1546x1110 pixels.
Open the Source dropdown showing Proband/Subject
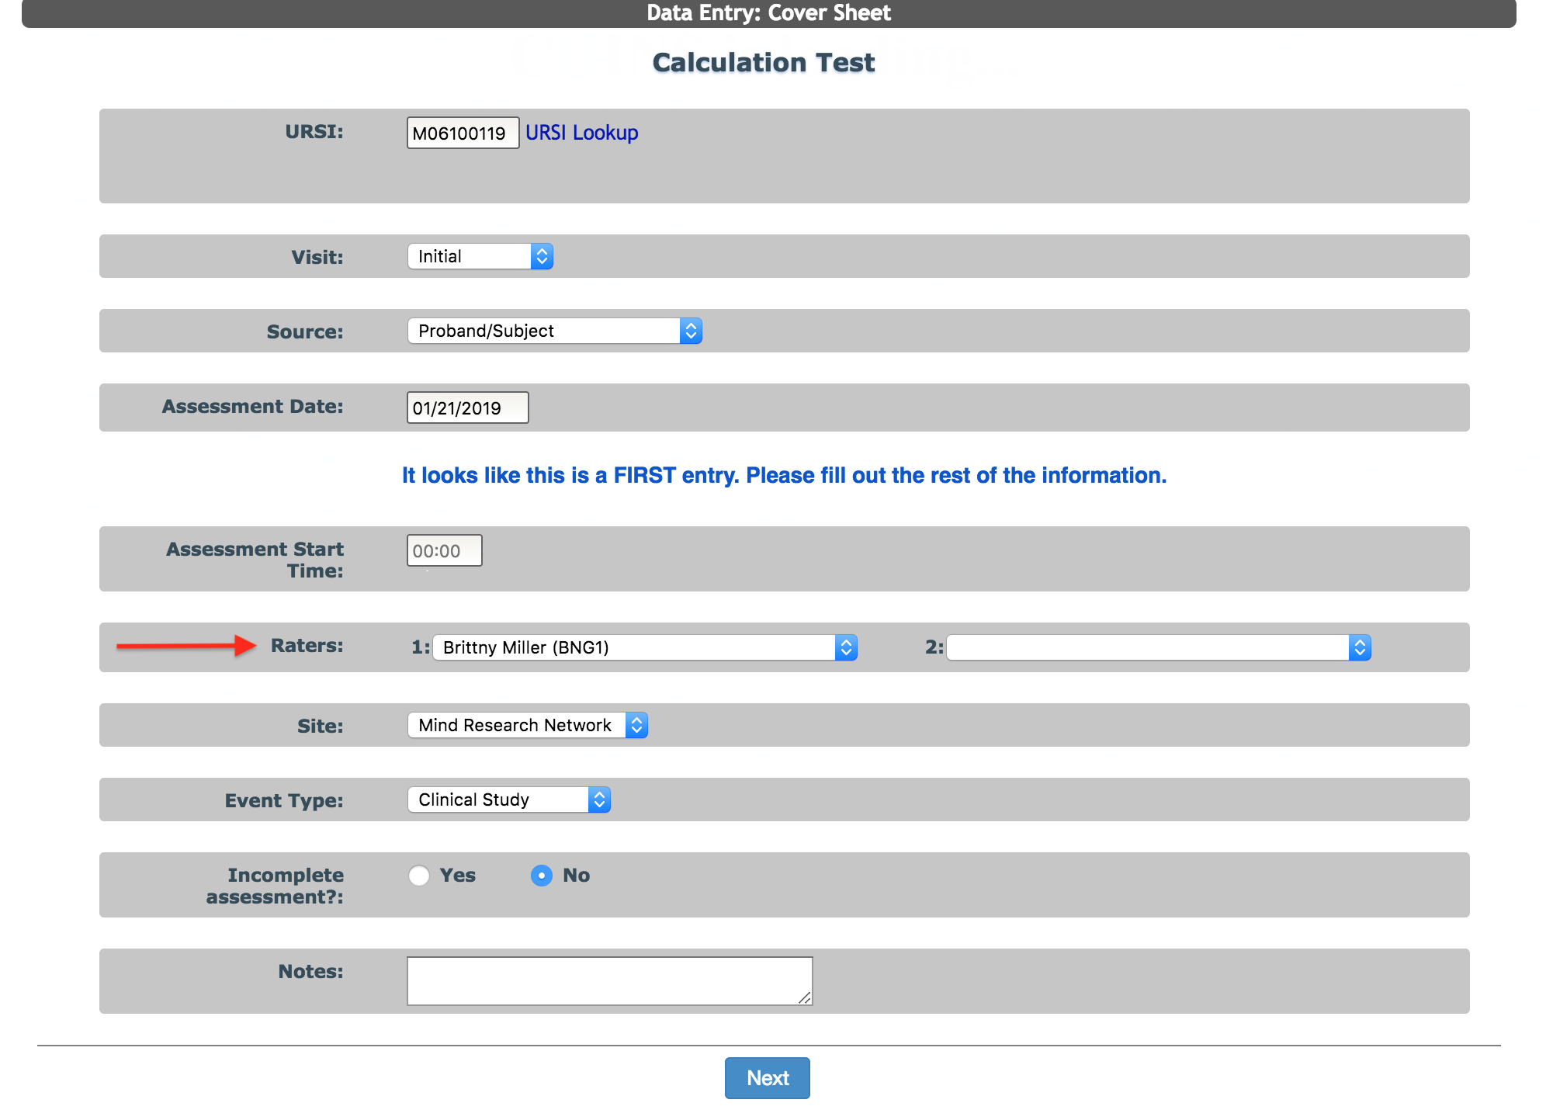(545, 331)
